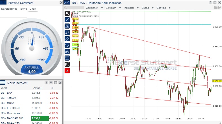Select the DB - MDAX row

coord(31,103)
